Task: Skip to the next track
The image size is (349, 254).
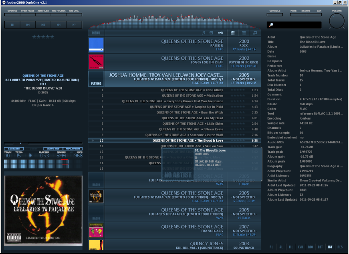Action: [59, 25]
